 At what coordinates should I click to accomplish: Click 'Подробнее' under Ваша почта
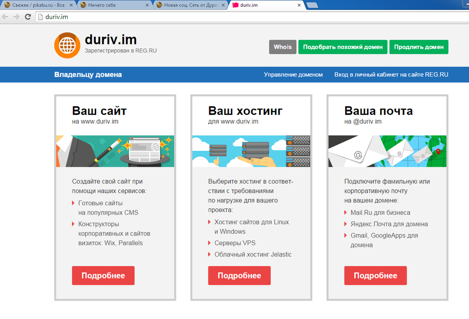[375, 275]
